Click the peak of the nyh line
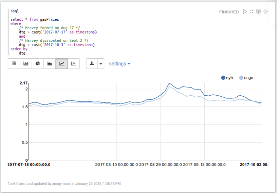 (x=169, y=83)
